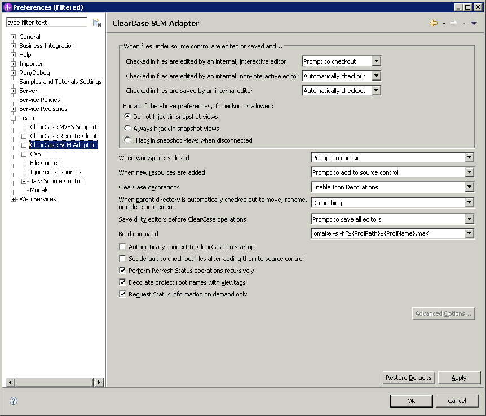Open the back history dropdown arrow
The image size is (486, 416).
pos(444,24)
